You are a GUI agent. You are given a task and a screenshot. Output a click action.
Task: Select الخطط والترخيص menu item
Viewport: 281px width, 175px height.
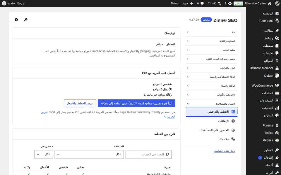click(212, 112)
